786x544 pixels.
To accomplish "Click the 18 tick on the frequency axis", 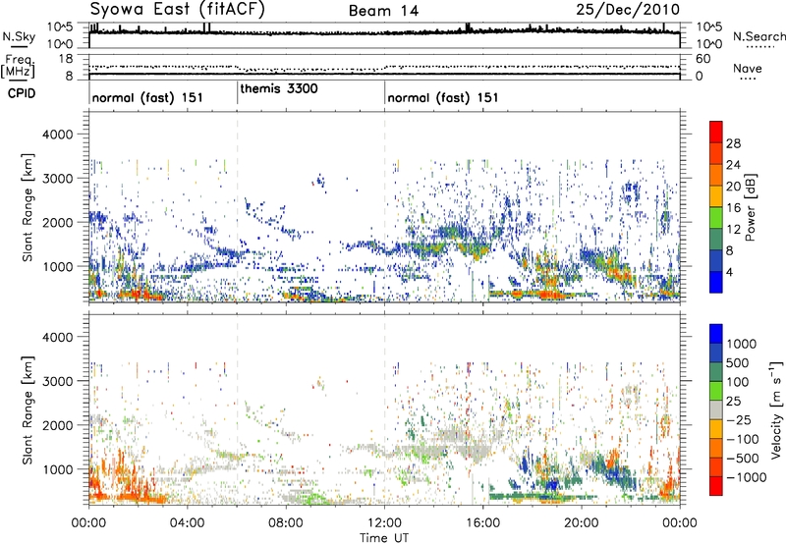I will (x=66, y=59).
